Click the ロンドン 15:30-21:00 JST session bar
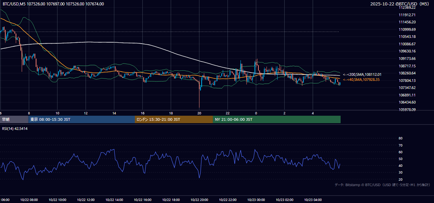The image size is (434, 203). pos(174,119)
